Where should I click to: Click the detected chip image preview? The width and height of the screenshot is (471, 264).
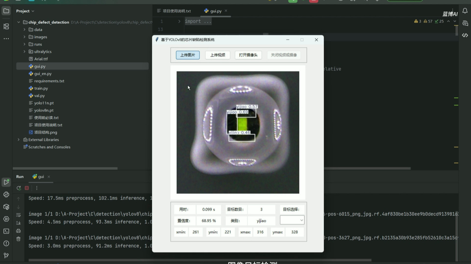tap(238, 133)
